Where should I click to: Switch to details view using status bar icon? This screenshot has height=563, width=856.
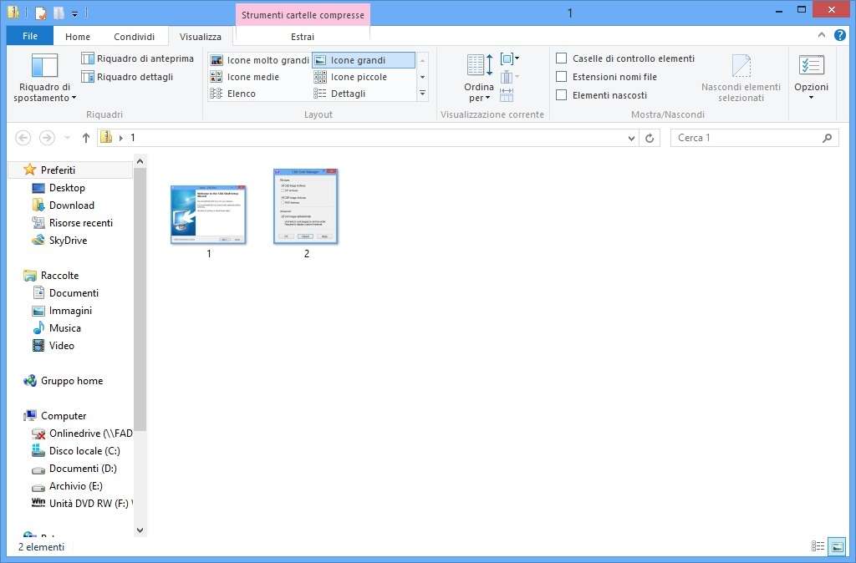tap(817, 546)
